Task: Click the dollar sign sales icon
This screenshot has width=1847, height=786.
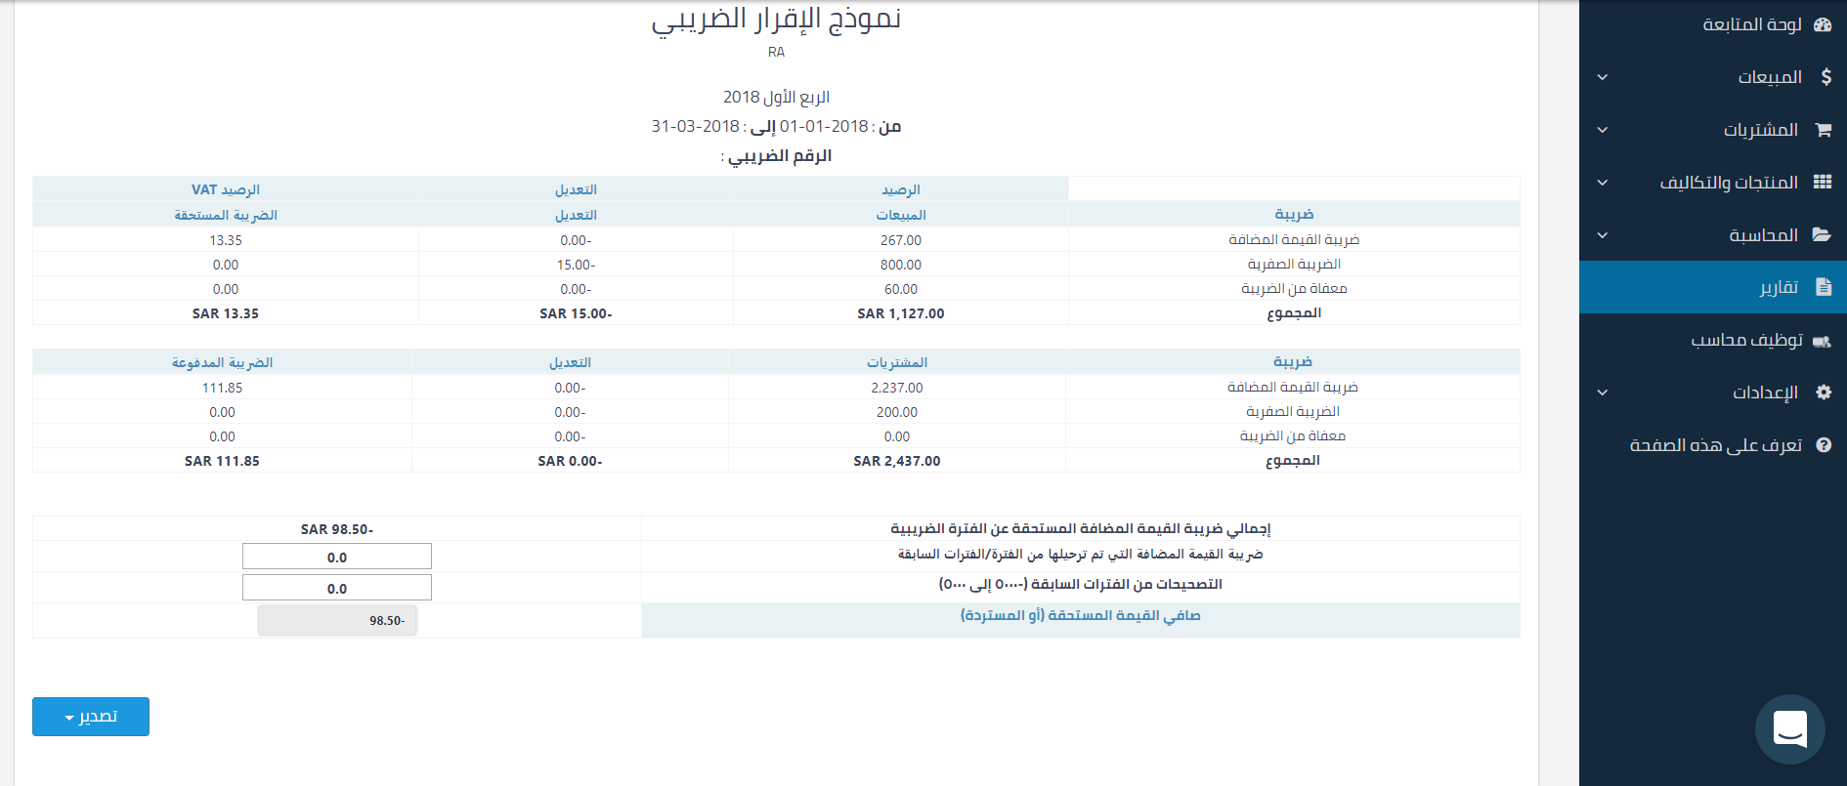Action: click(x=1826, y=77)
